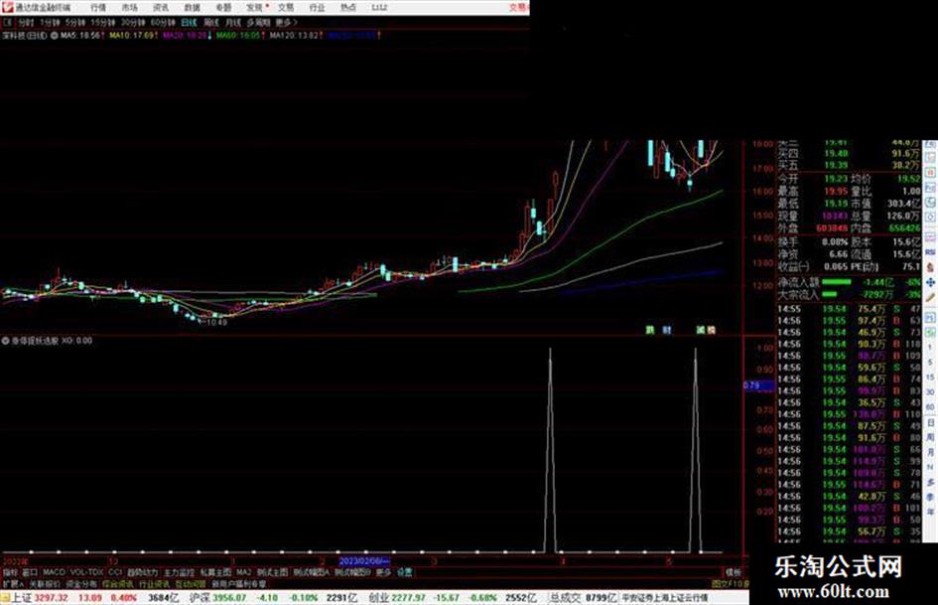Select the CCI indicator tab
This screenshot has height=605, width=938.
coord(115,572)
